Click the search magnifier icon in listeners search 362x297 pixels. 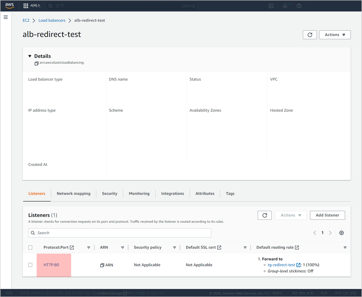point(33,233)
